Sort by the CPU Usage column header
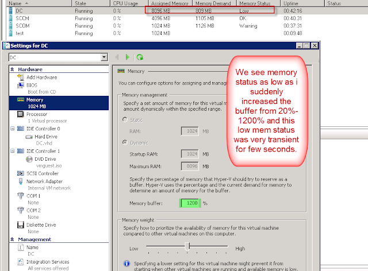Viewport: 368px width, 271px height. pos(129,3)
